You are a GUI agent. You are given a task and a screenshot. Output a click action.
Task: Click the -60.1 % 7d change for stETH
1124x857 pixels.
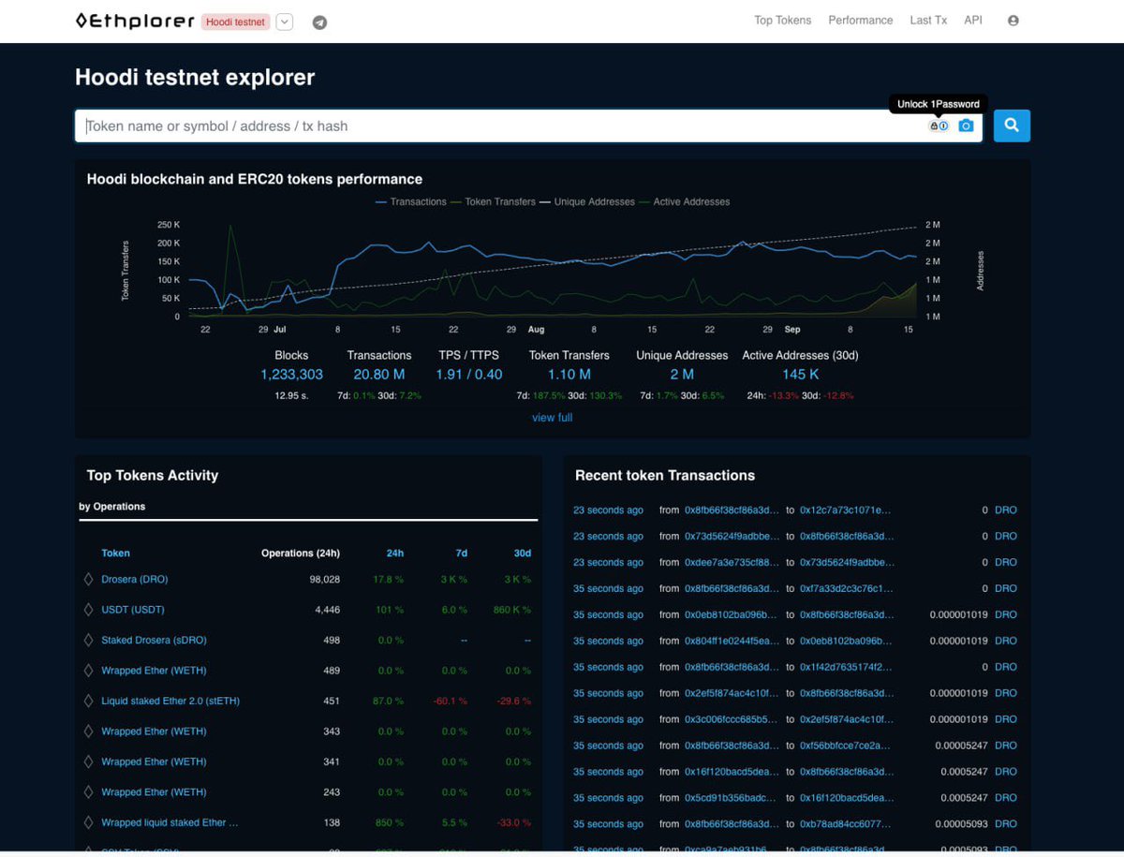tap(450, 701)
